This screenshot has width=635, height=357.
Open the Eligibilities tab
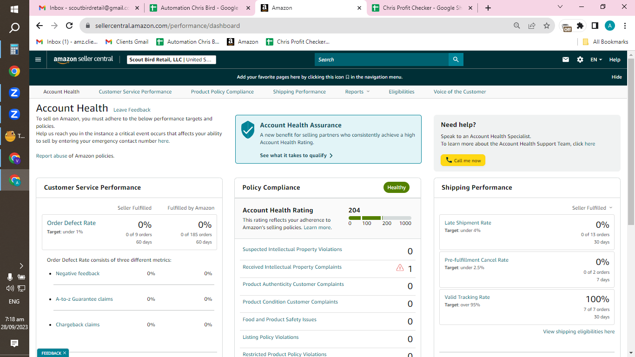point(402,92)
